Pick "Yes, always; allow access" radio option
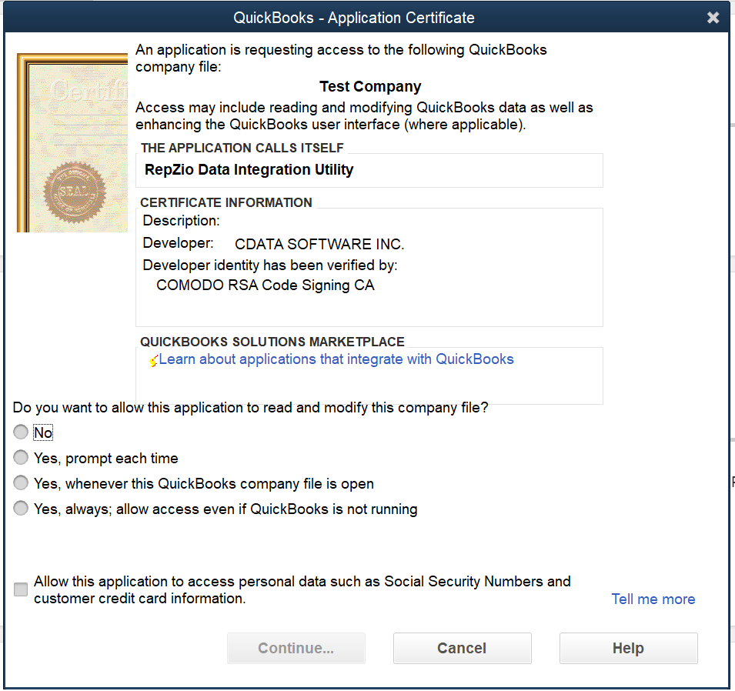The height and width of the screenshot is (691, 735). 21,508
